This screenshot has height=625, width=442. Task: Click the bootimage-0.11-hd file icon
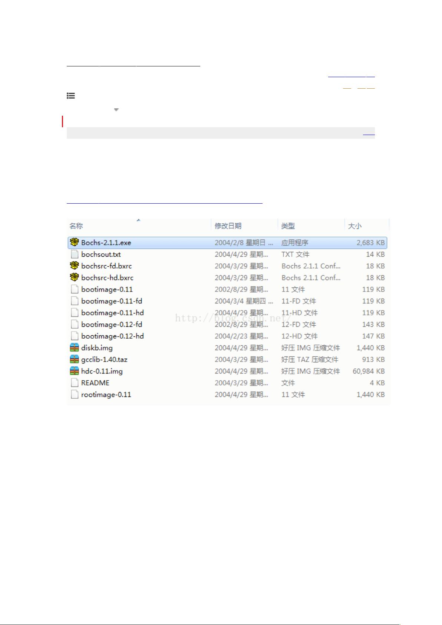(x=75, y=313)
